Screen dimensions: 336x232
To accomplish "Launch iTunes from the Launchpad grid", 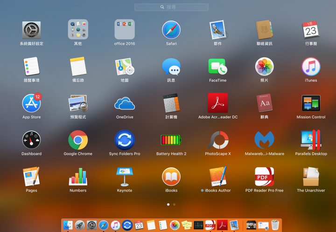I will tap(311, 67).
